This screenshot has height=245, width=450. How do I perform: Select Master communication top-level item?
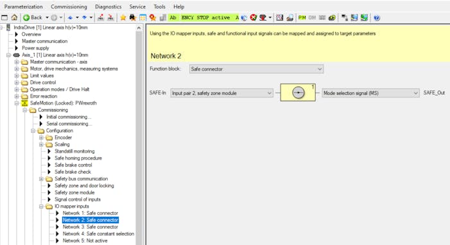[44, 41]
